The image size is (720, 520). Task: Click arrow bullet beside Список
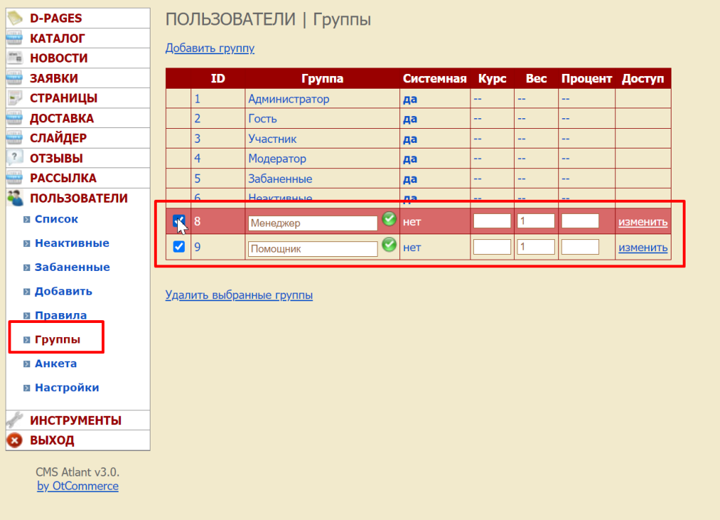click(27, 219)
